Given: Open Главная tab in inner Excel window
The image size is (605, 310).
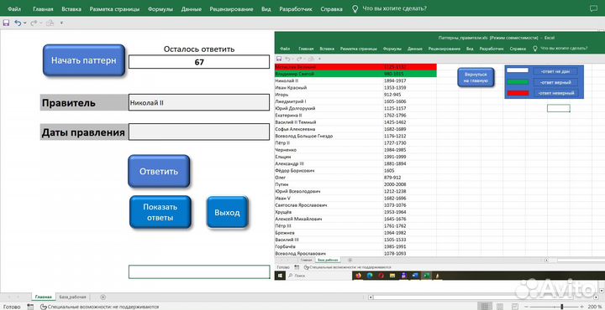Looking at the screenshot, I should [x=306, y=49].
